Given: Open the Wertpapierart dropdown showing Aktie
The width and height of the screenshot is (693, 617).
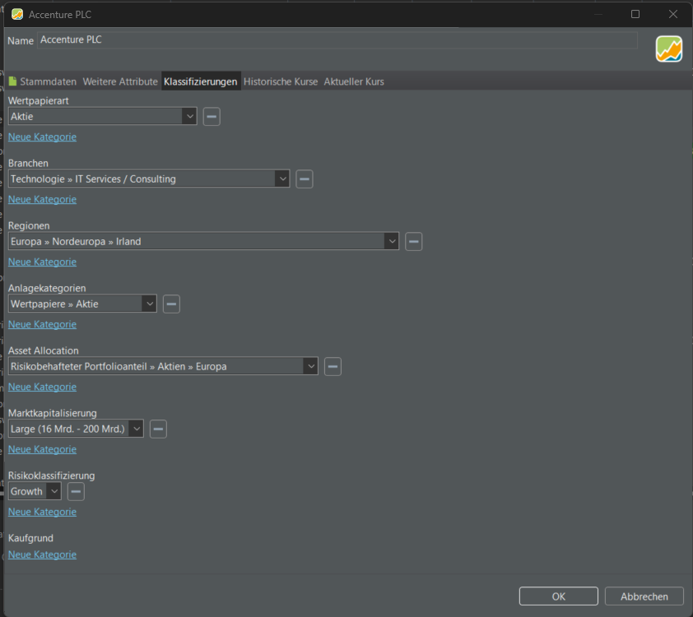Looking at the screenshot, I should pyautogui.click(x=102, y=117).
